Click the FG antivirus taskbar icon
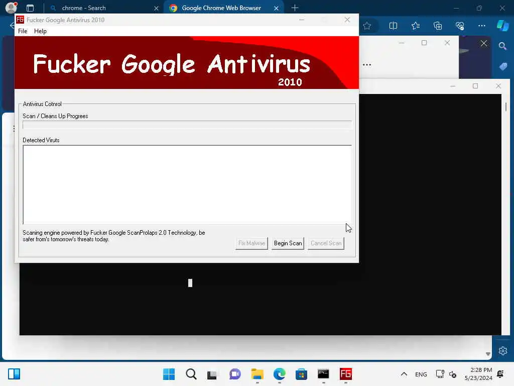 345,374
